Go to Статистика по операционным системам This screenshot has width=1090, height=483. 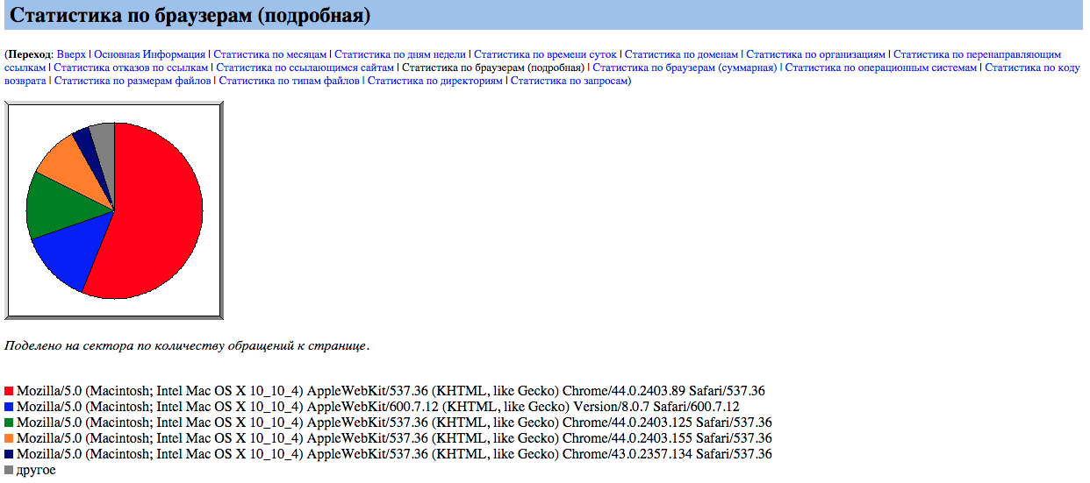pos(880,67)
